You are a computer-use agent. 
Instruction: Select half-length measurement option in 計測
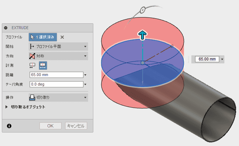tap(32, 66)
